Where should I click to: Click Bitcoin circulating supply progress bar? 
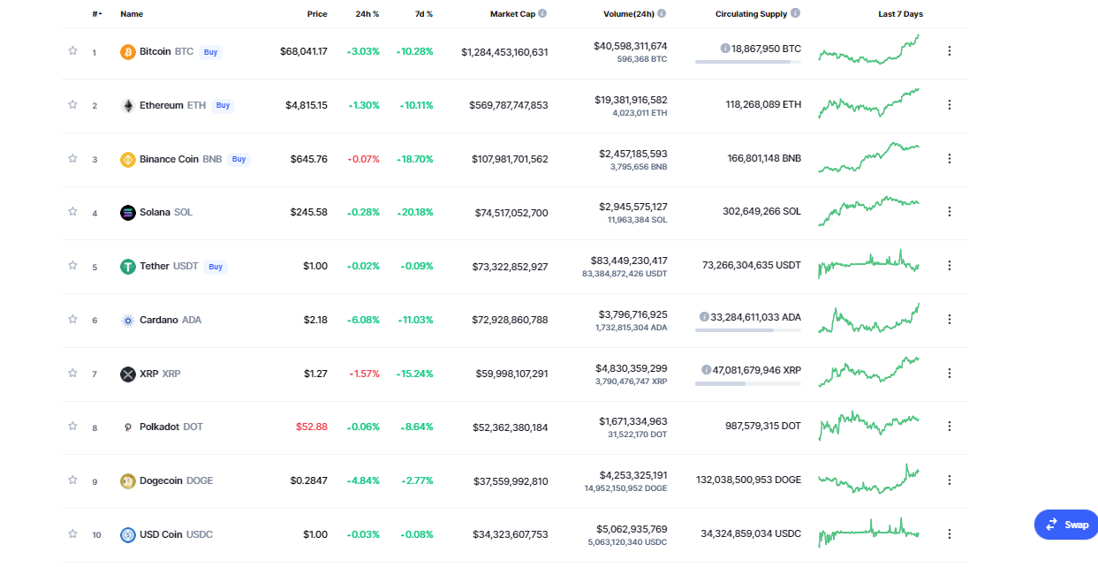coord(748,62)
